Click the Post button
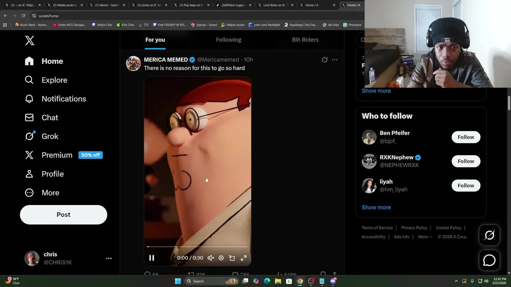Image resolution: width=511 pixels, height=287 pixels. tap(63, 214)
